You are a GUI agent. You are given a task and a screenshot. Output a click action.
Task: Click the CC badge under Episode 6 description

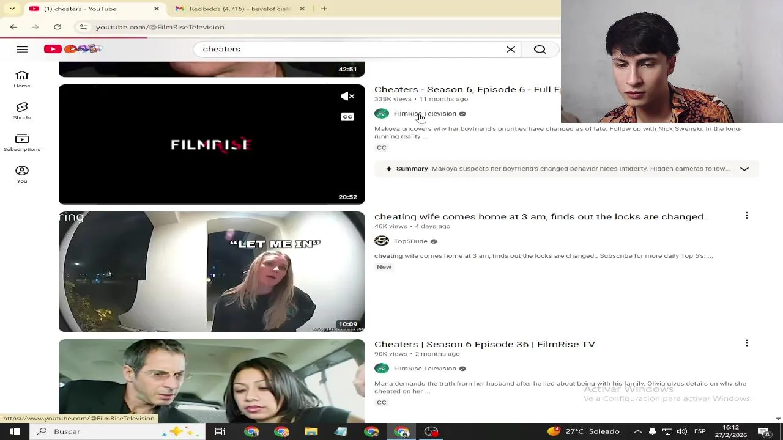(382, 147)
